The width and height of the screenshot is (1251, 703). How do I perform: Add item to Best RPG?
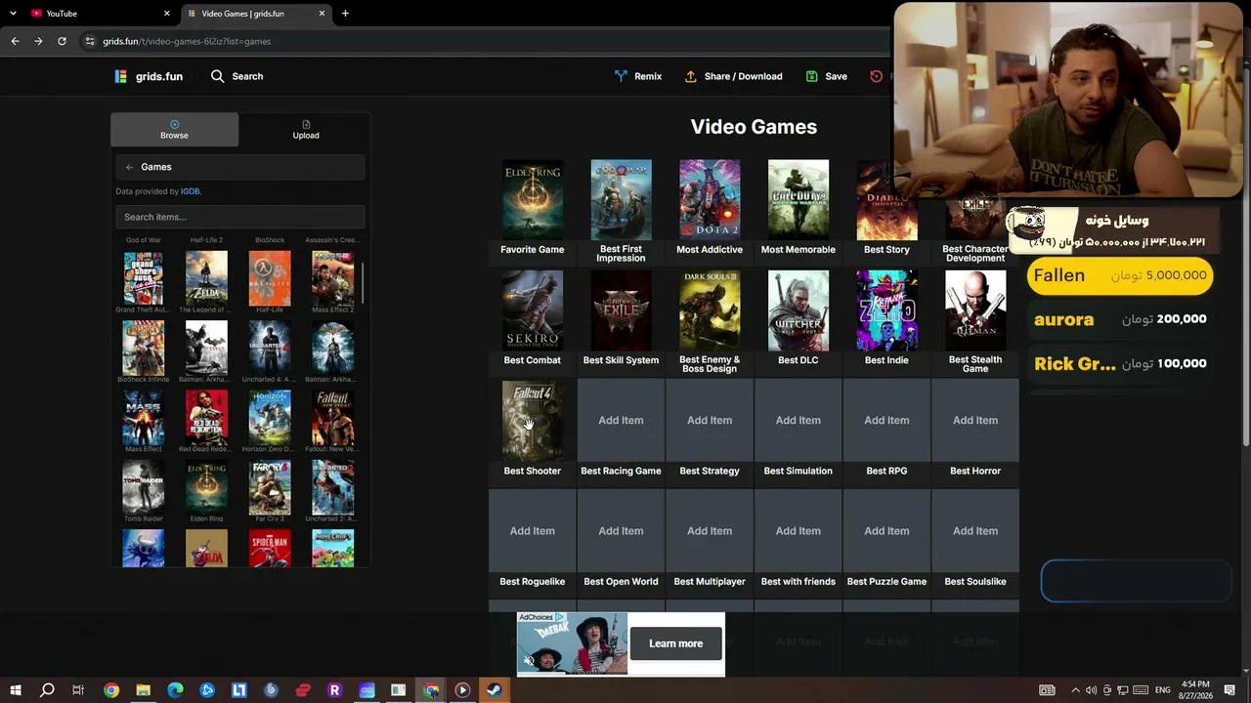tap(886, 420)
